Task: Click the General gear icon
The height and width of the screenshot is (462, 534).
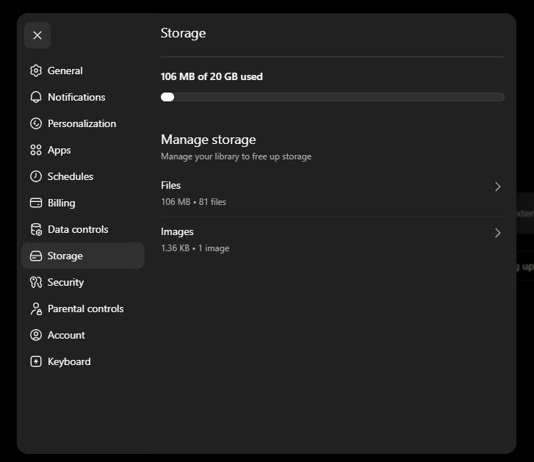Action: [x=36, y=71]
